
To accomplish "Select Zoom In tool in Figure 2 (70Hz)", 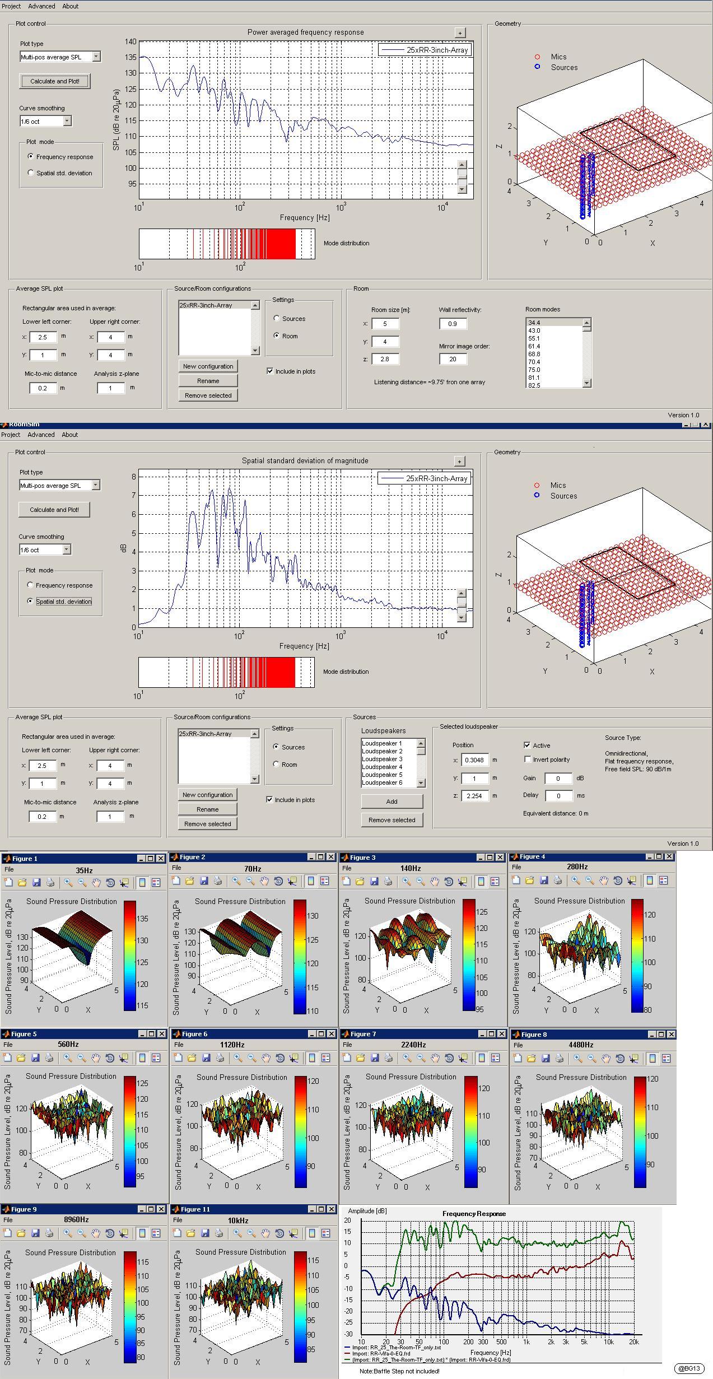I will [236, 881].
